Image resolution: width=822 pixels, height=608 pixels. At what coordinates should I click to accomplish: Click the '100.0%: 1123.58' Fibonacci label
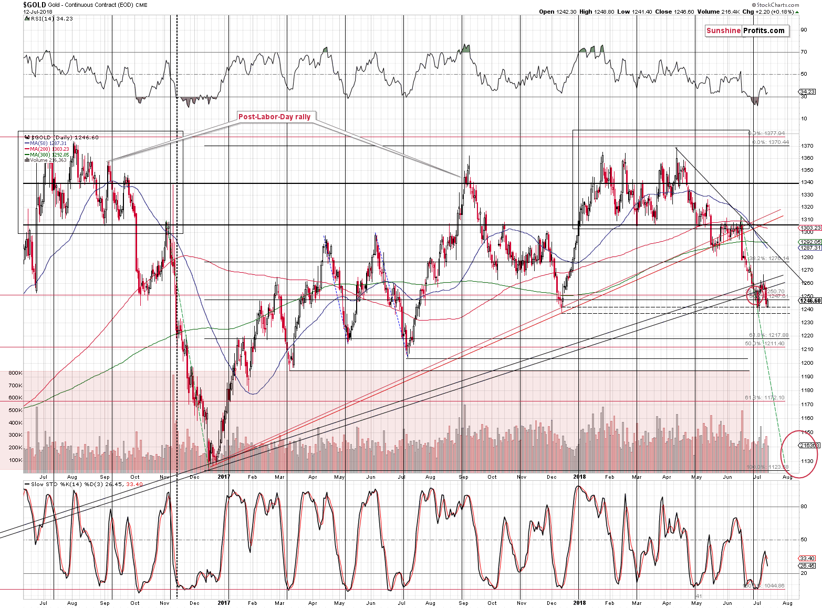click(x=768, y=467)
